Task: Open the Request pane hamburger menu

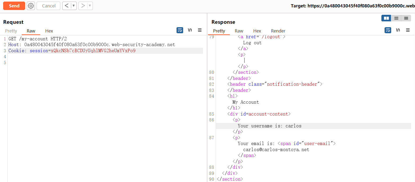Action: coord(200,30)
